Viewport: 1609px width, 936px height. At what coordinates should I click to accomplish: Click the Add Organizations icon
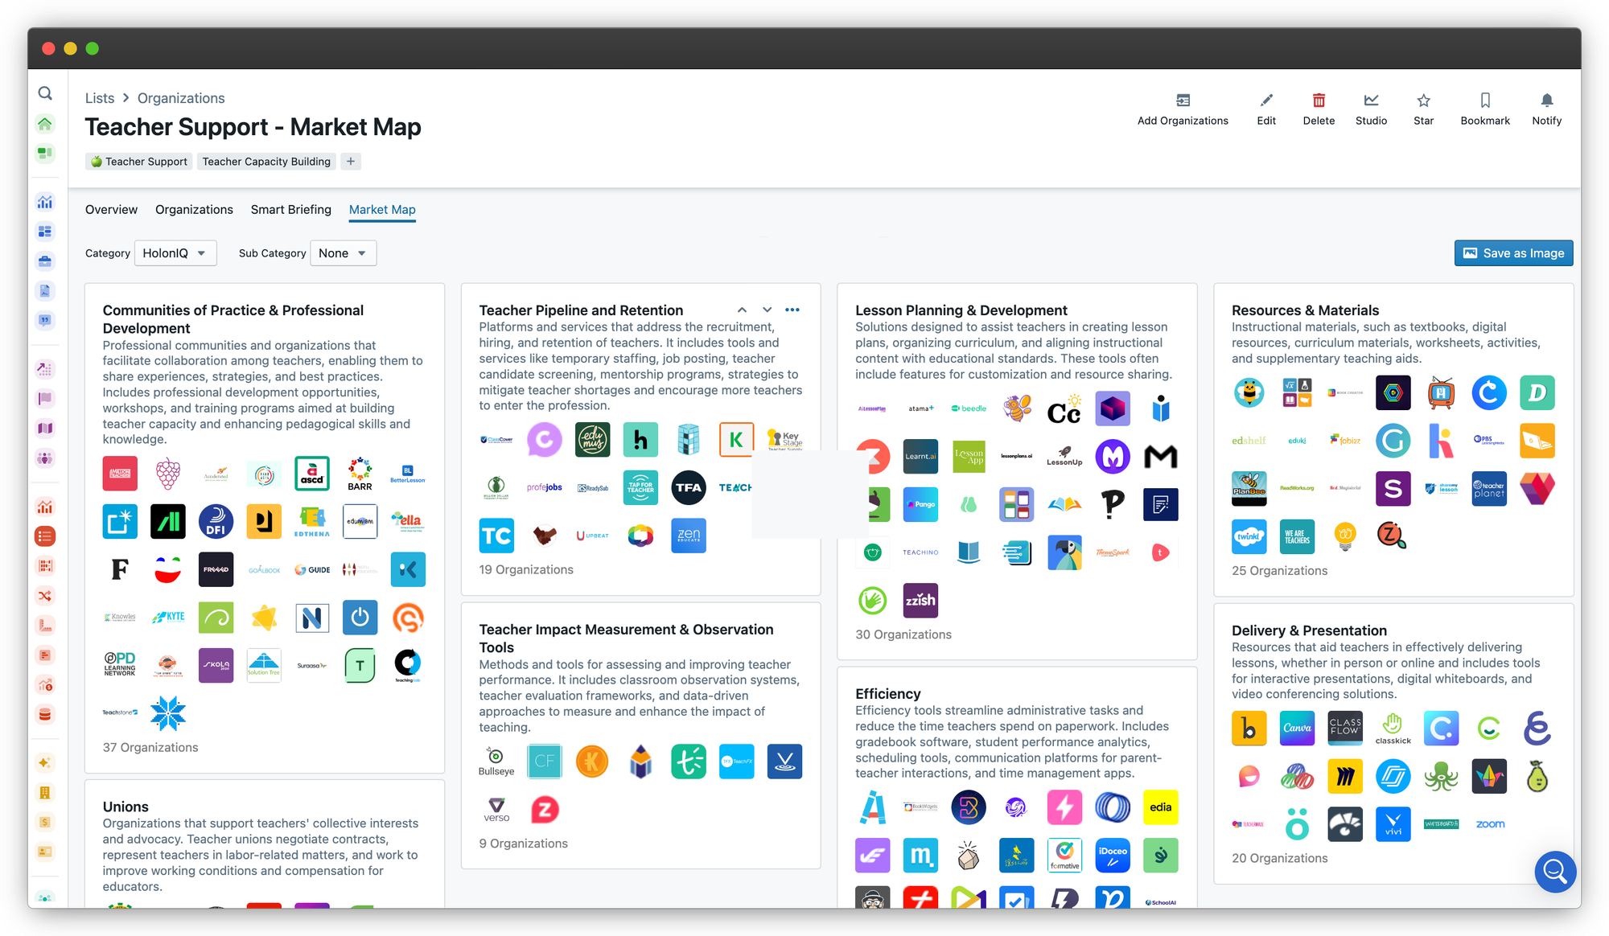tap(1183, 101)
